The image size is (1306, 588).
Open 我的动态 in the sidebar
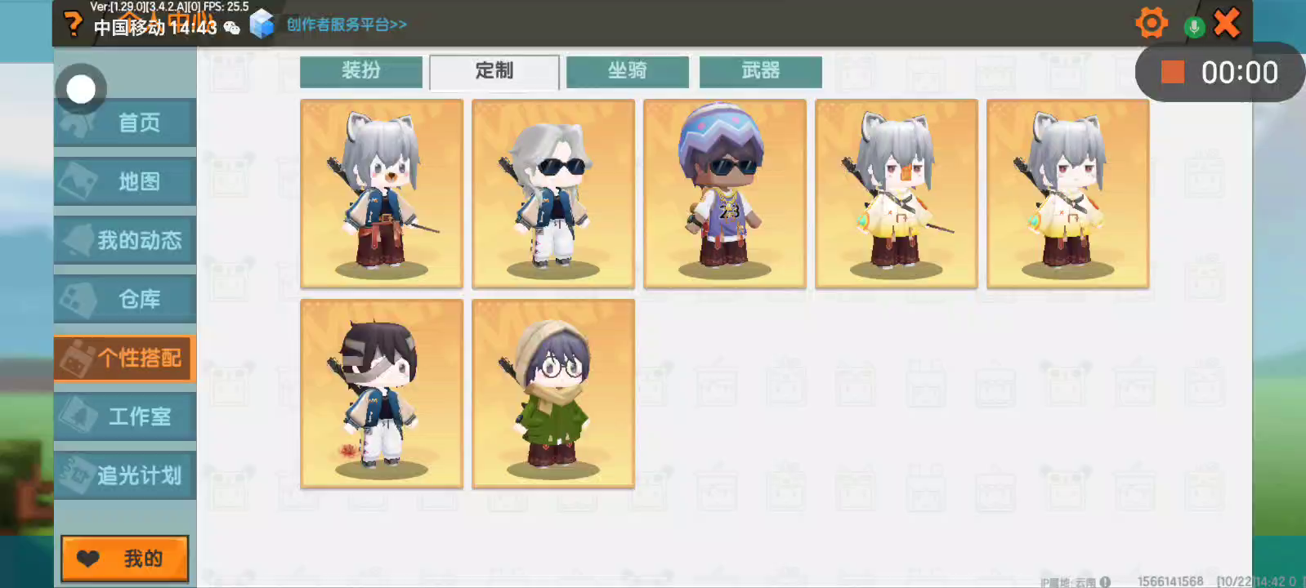click(x=125, y=240)
